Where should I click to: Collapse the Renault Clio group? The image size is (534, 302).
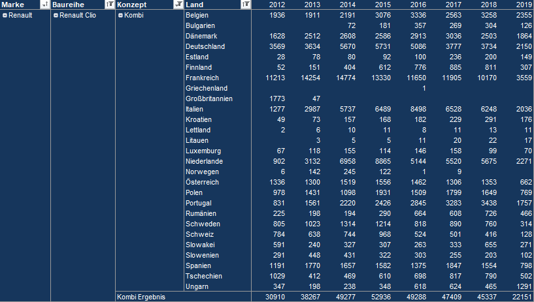pyautogui.click(x=56, y=15)
